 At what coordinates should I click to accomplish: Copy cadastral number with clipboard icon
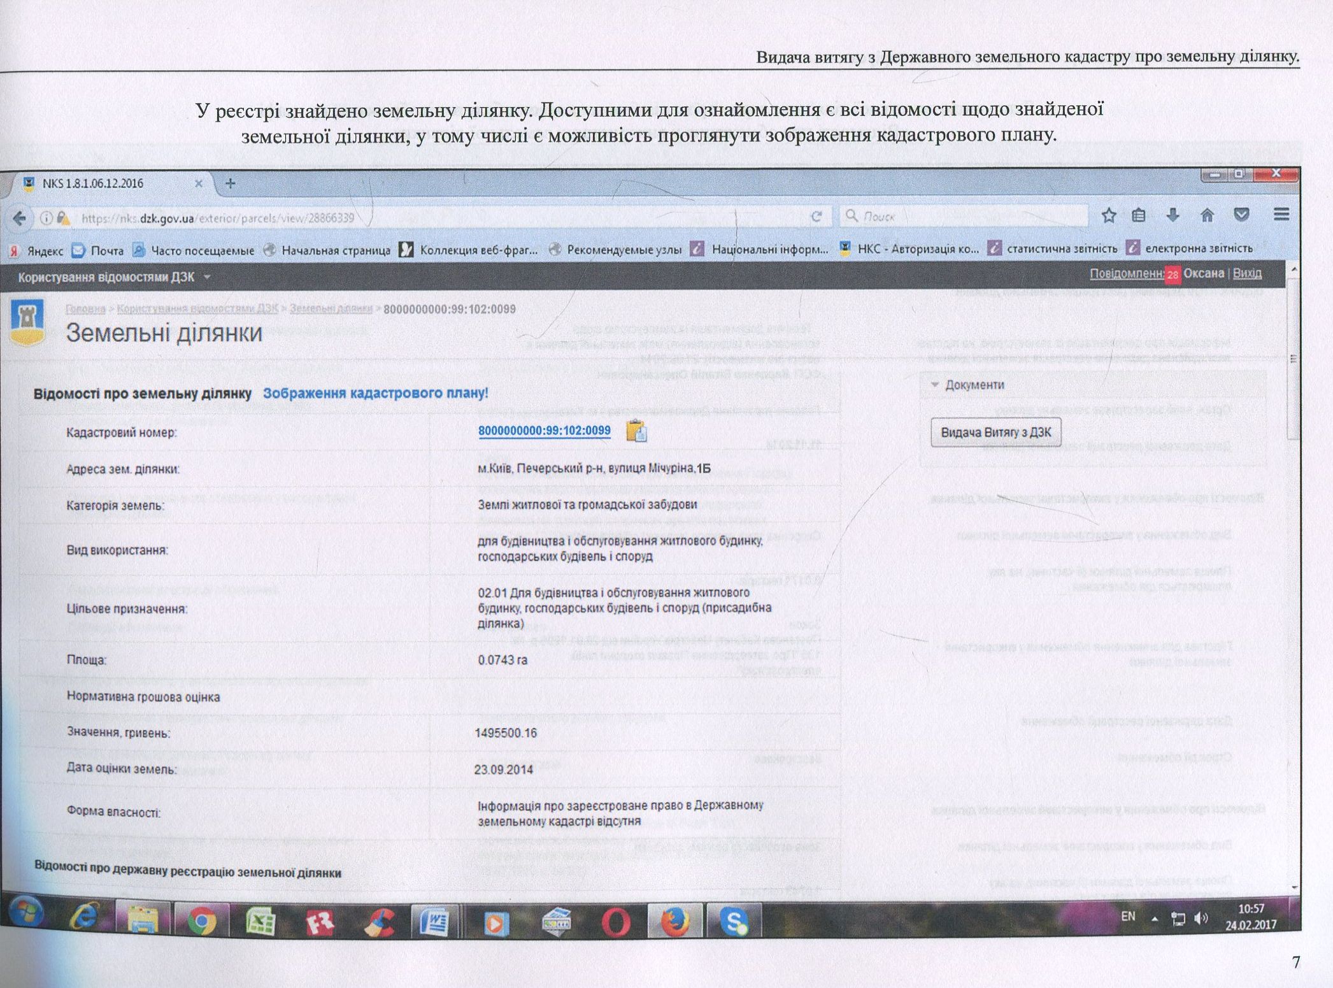tap(636, 431)
